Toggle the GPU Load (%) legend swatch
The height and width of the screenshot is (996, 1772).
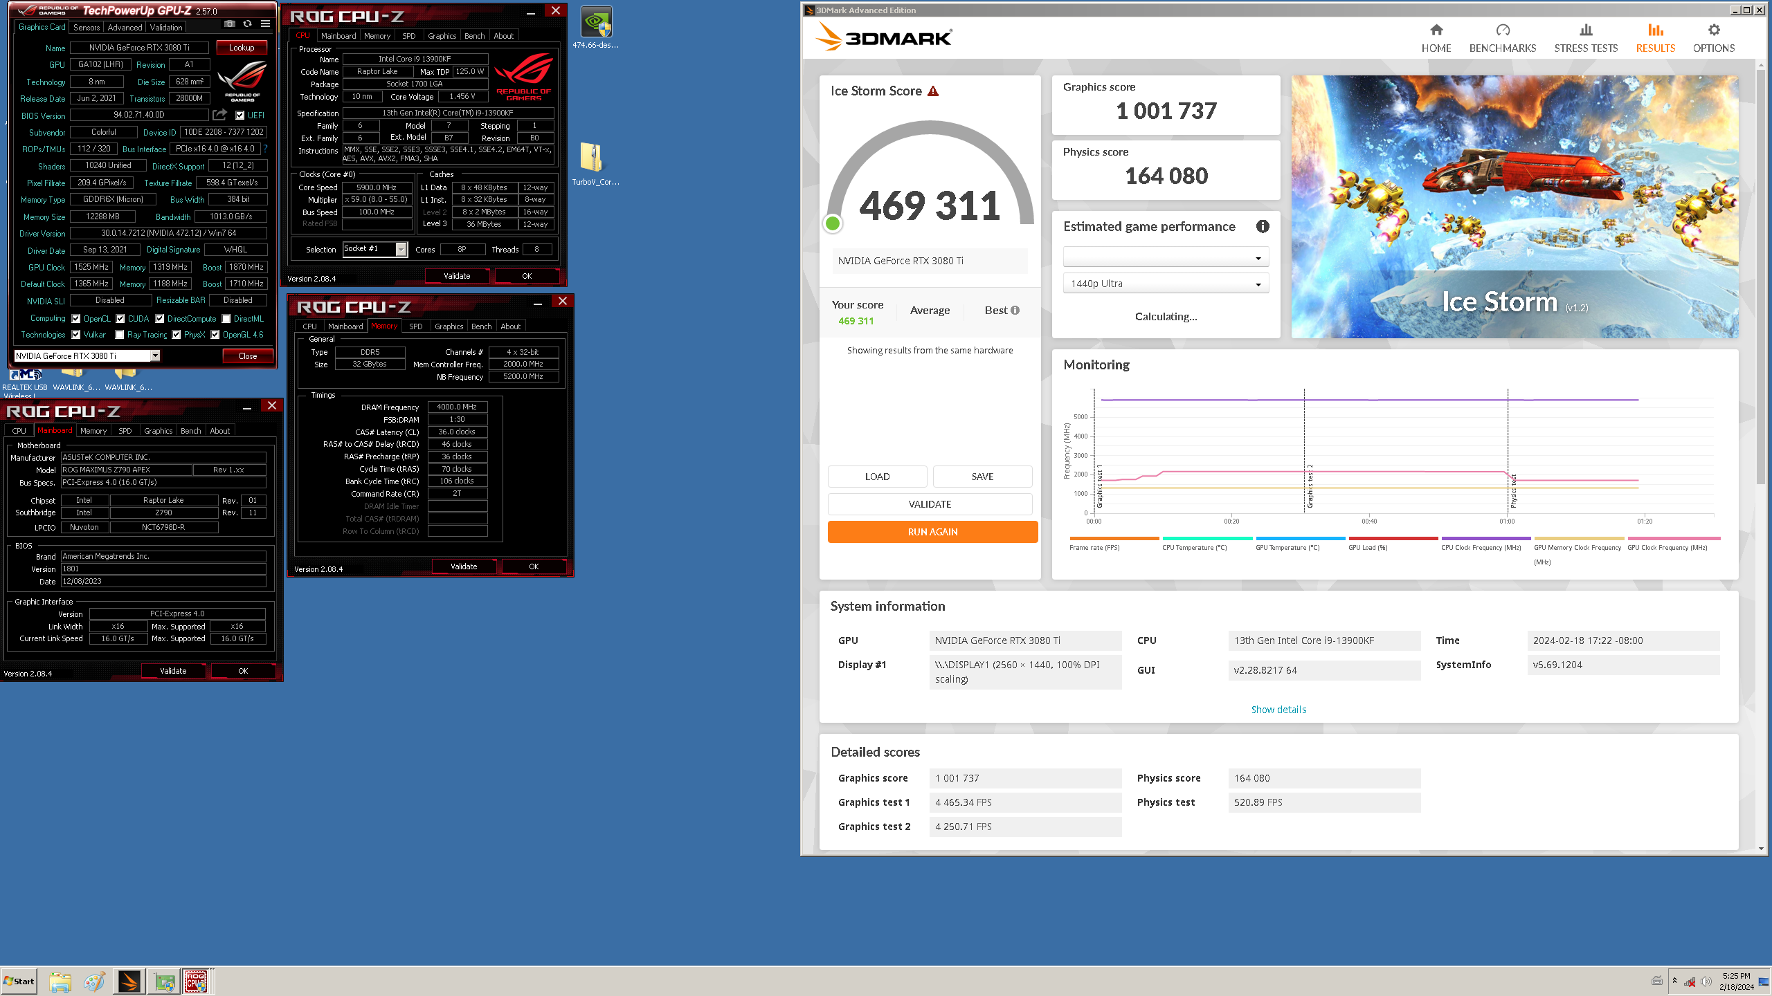(1393, 538)
